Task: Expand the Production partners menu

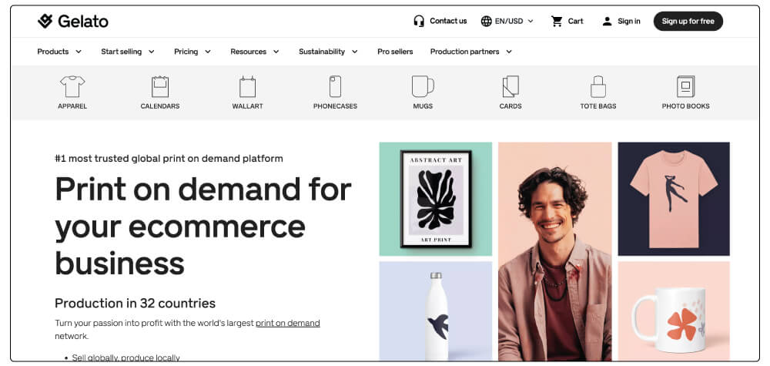Action: (471, 52)
